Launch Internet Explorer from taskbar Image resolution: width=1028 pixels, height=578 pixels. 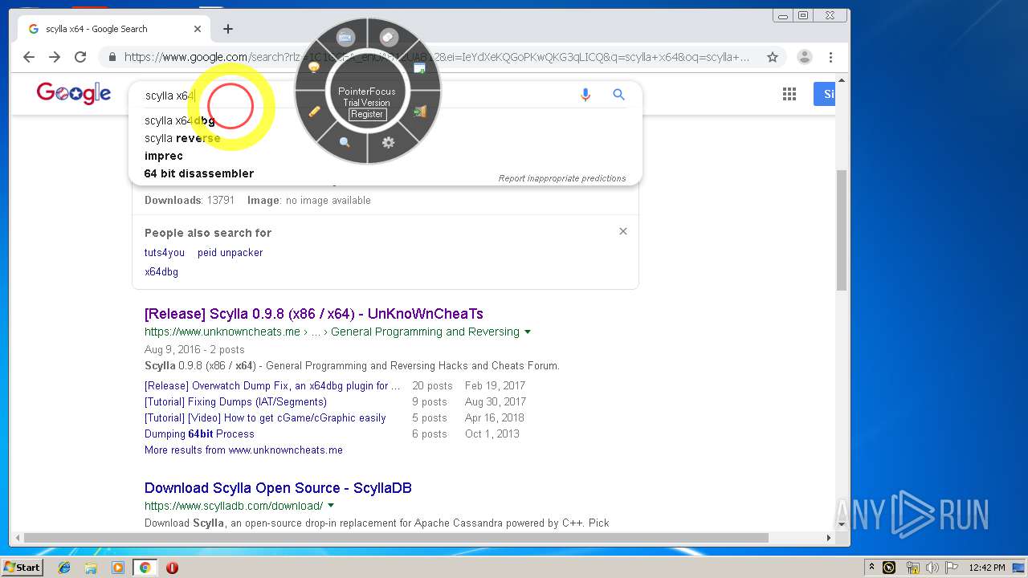pyautogui.click(x=64, y=568)
